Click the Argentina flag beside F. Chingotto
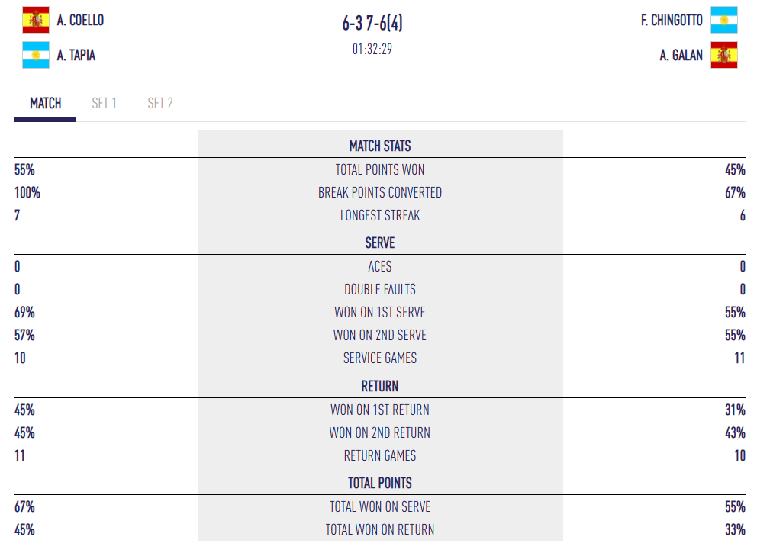Image resolution: width=757 pixels, height=553 pixels. [723, 21]
